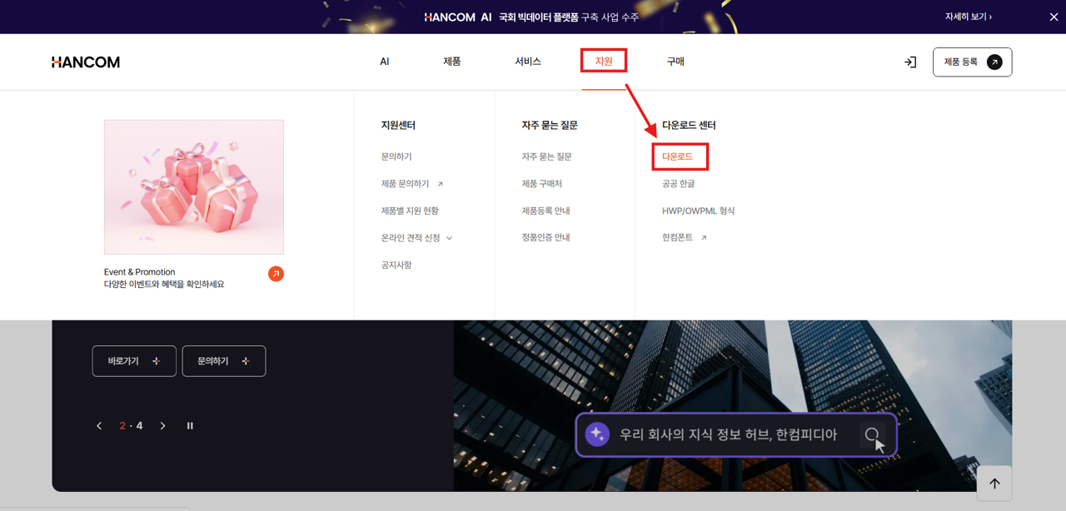Open the 구매 navigation menu
The width and height of the screenshot is (1066, 511).
(675, 61)
